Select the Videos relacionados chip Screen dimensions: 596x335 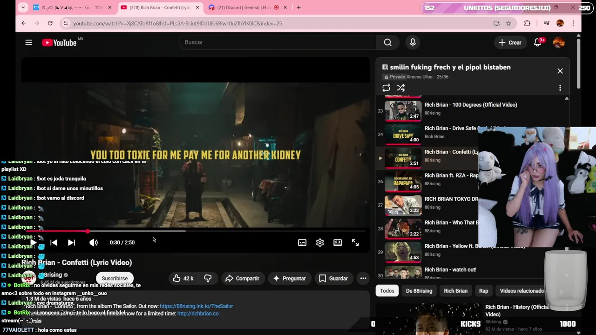522,291
